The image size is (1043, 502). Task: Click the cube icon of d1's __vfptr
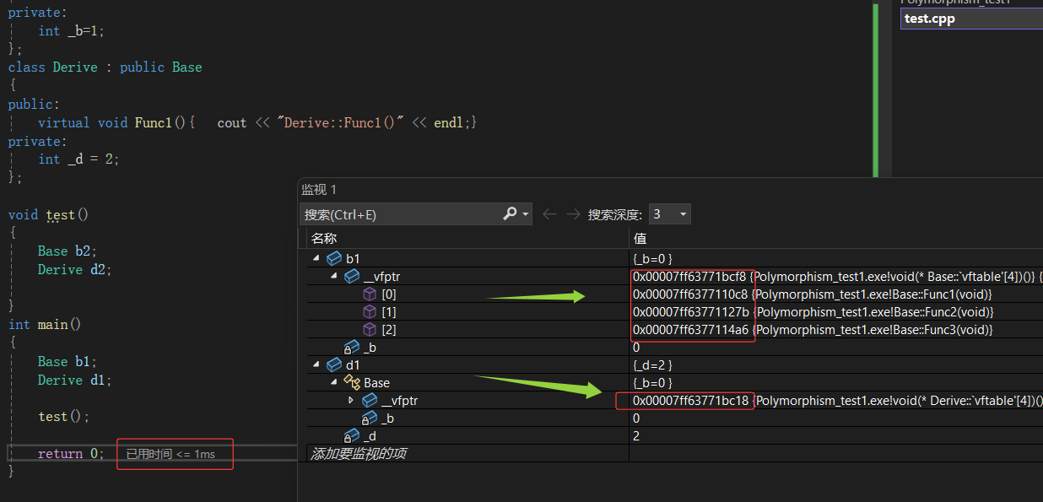pyautogui.click(x=370, y=400)
